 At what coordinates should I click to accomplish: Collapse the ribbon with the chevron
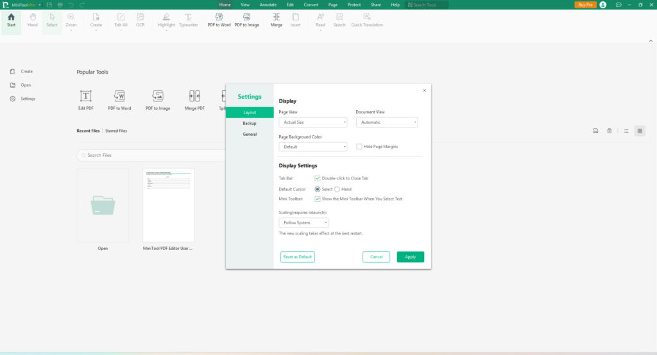coord(651,40)
